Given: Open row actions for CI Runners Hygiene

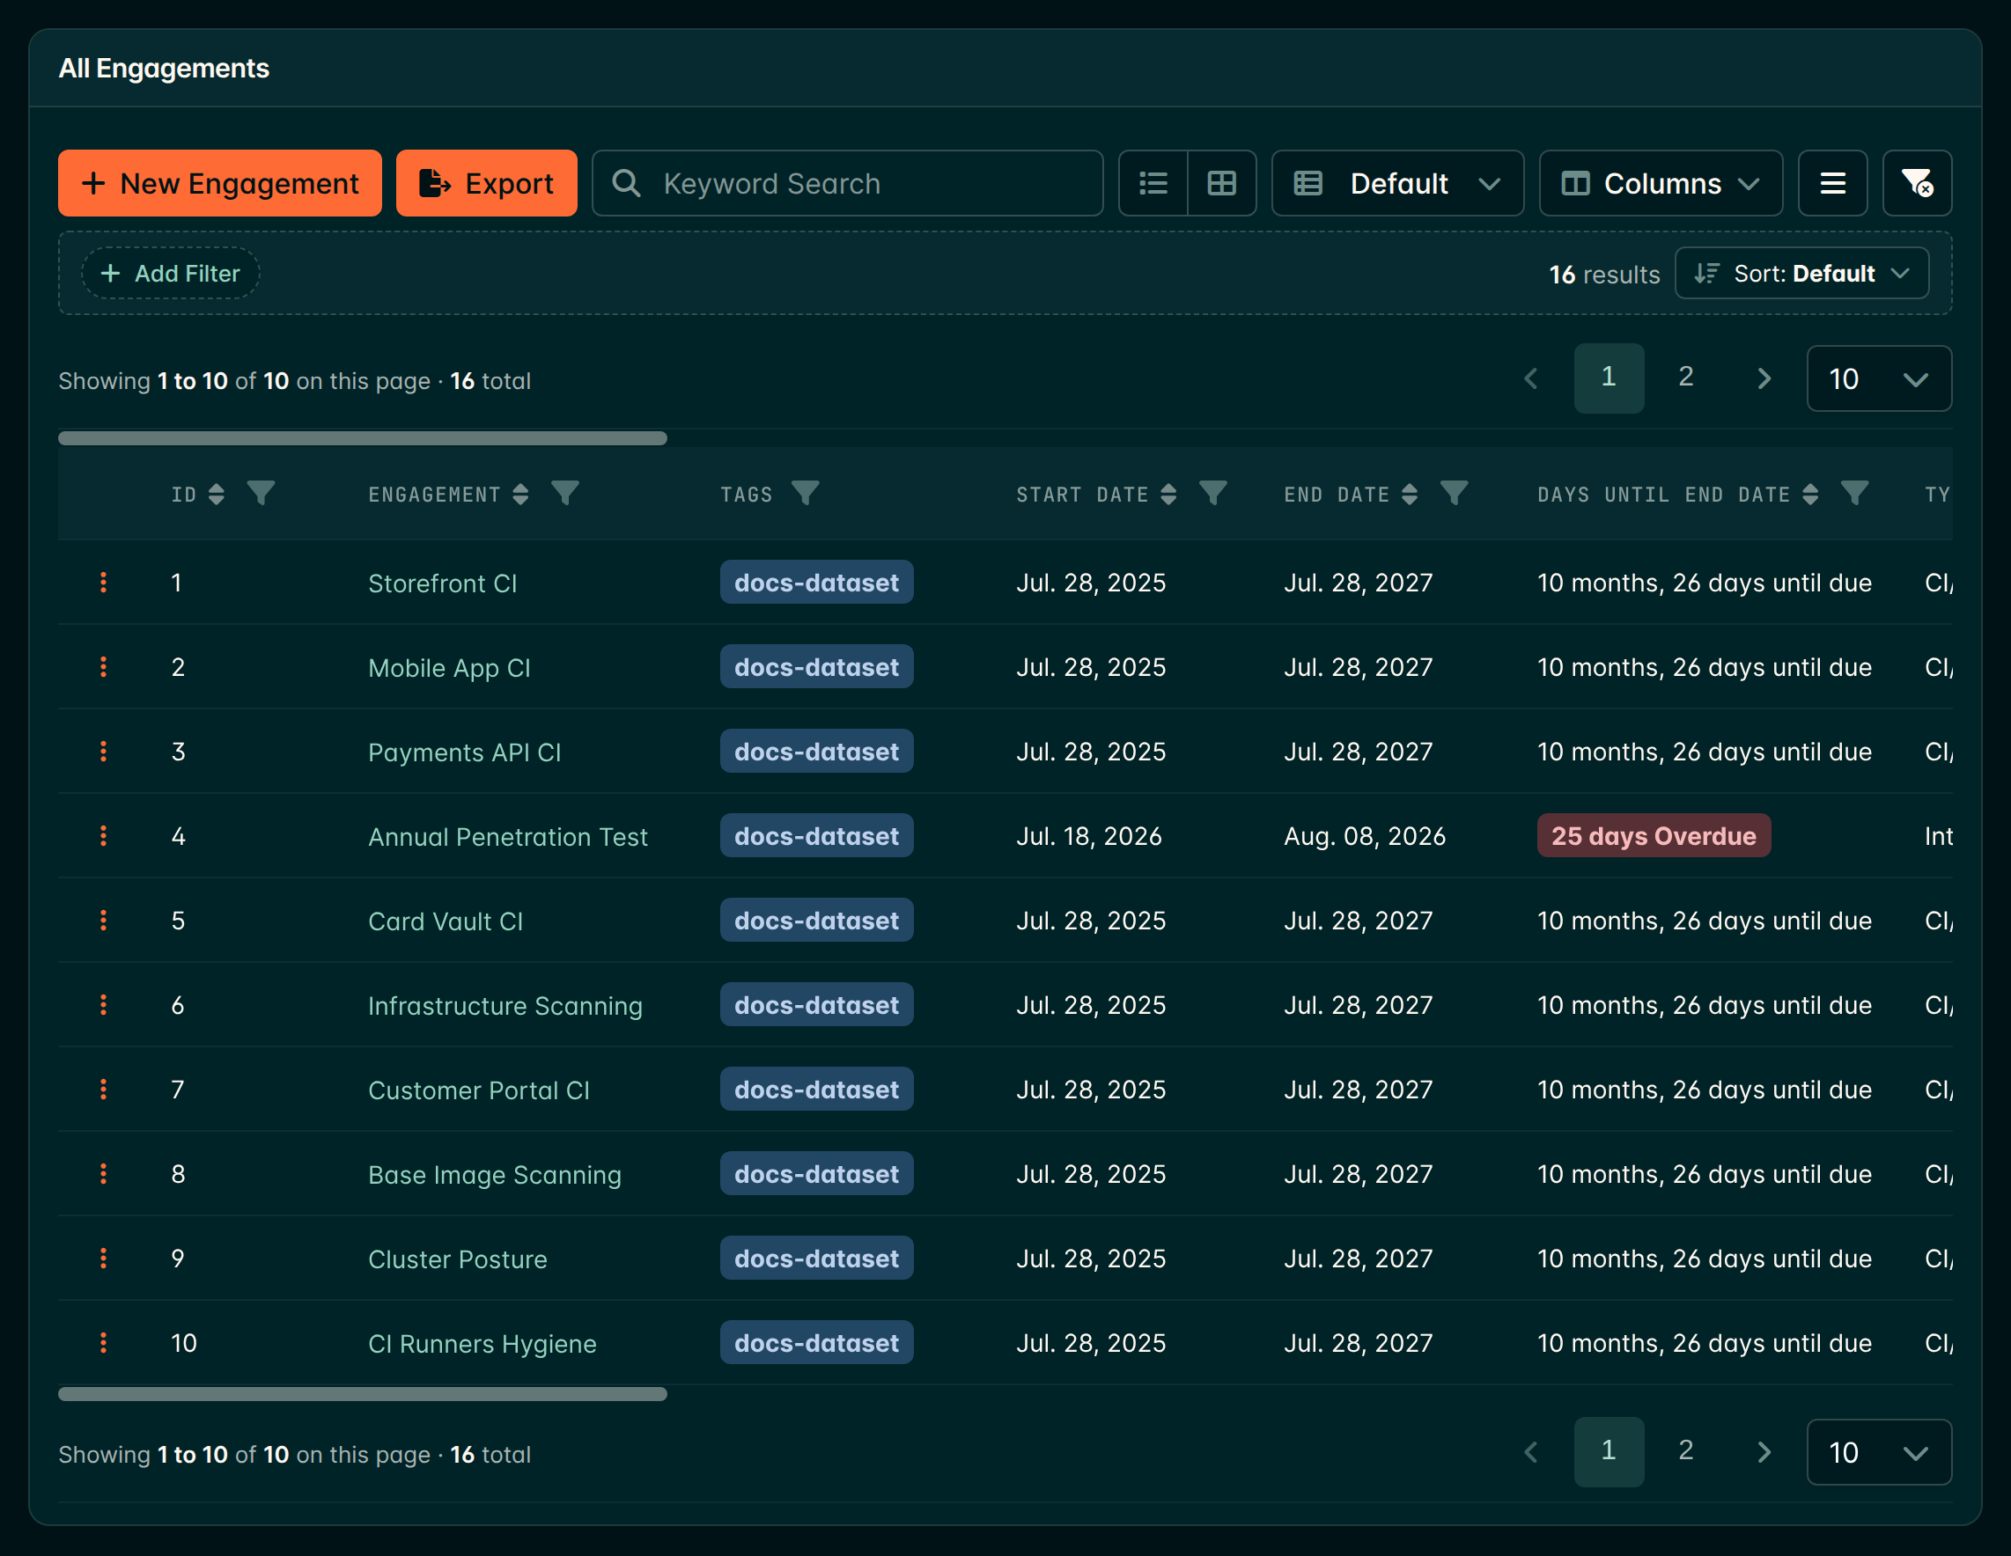Looking at the screenshot, I should pos(103,1342).
